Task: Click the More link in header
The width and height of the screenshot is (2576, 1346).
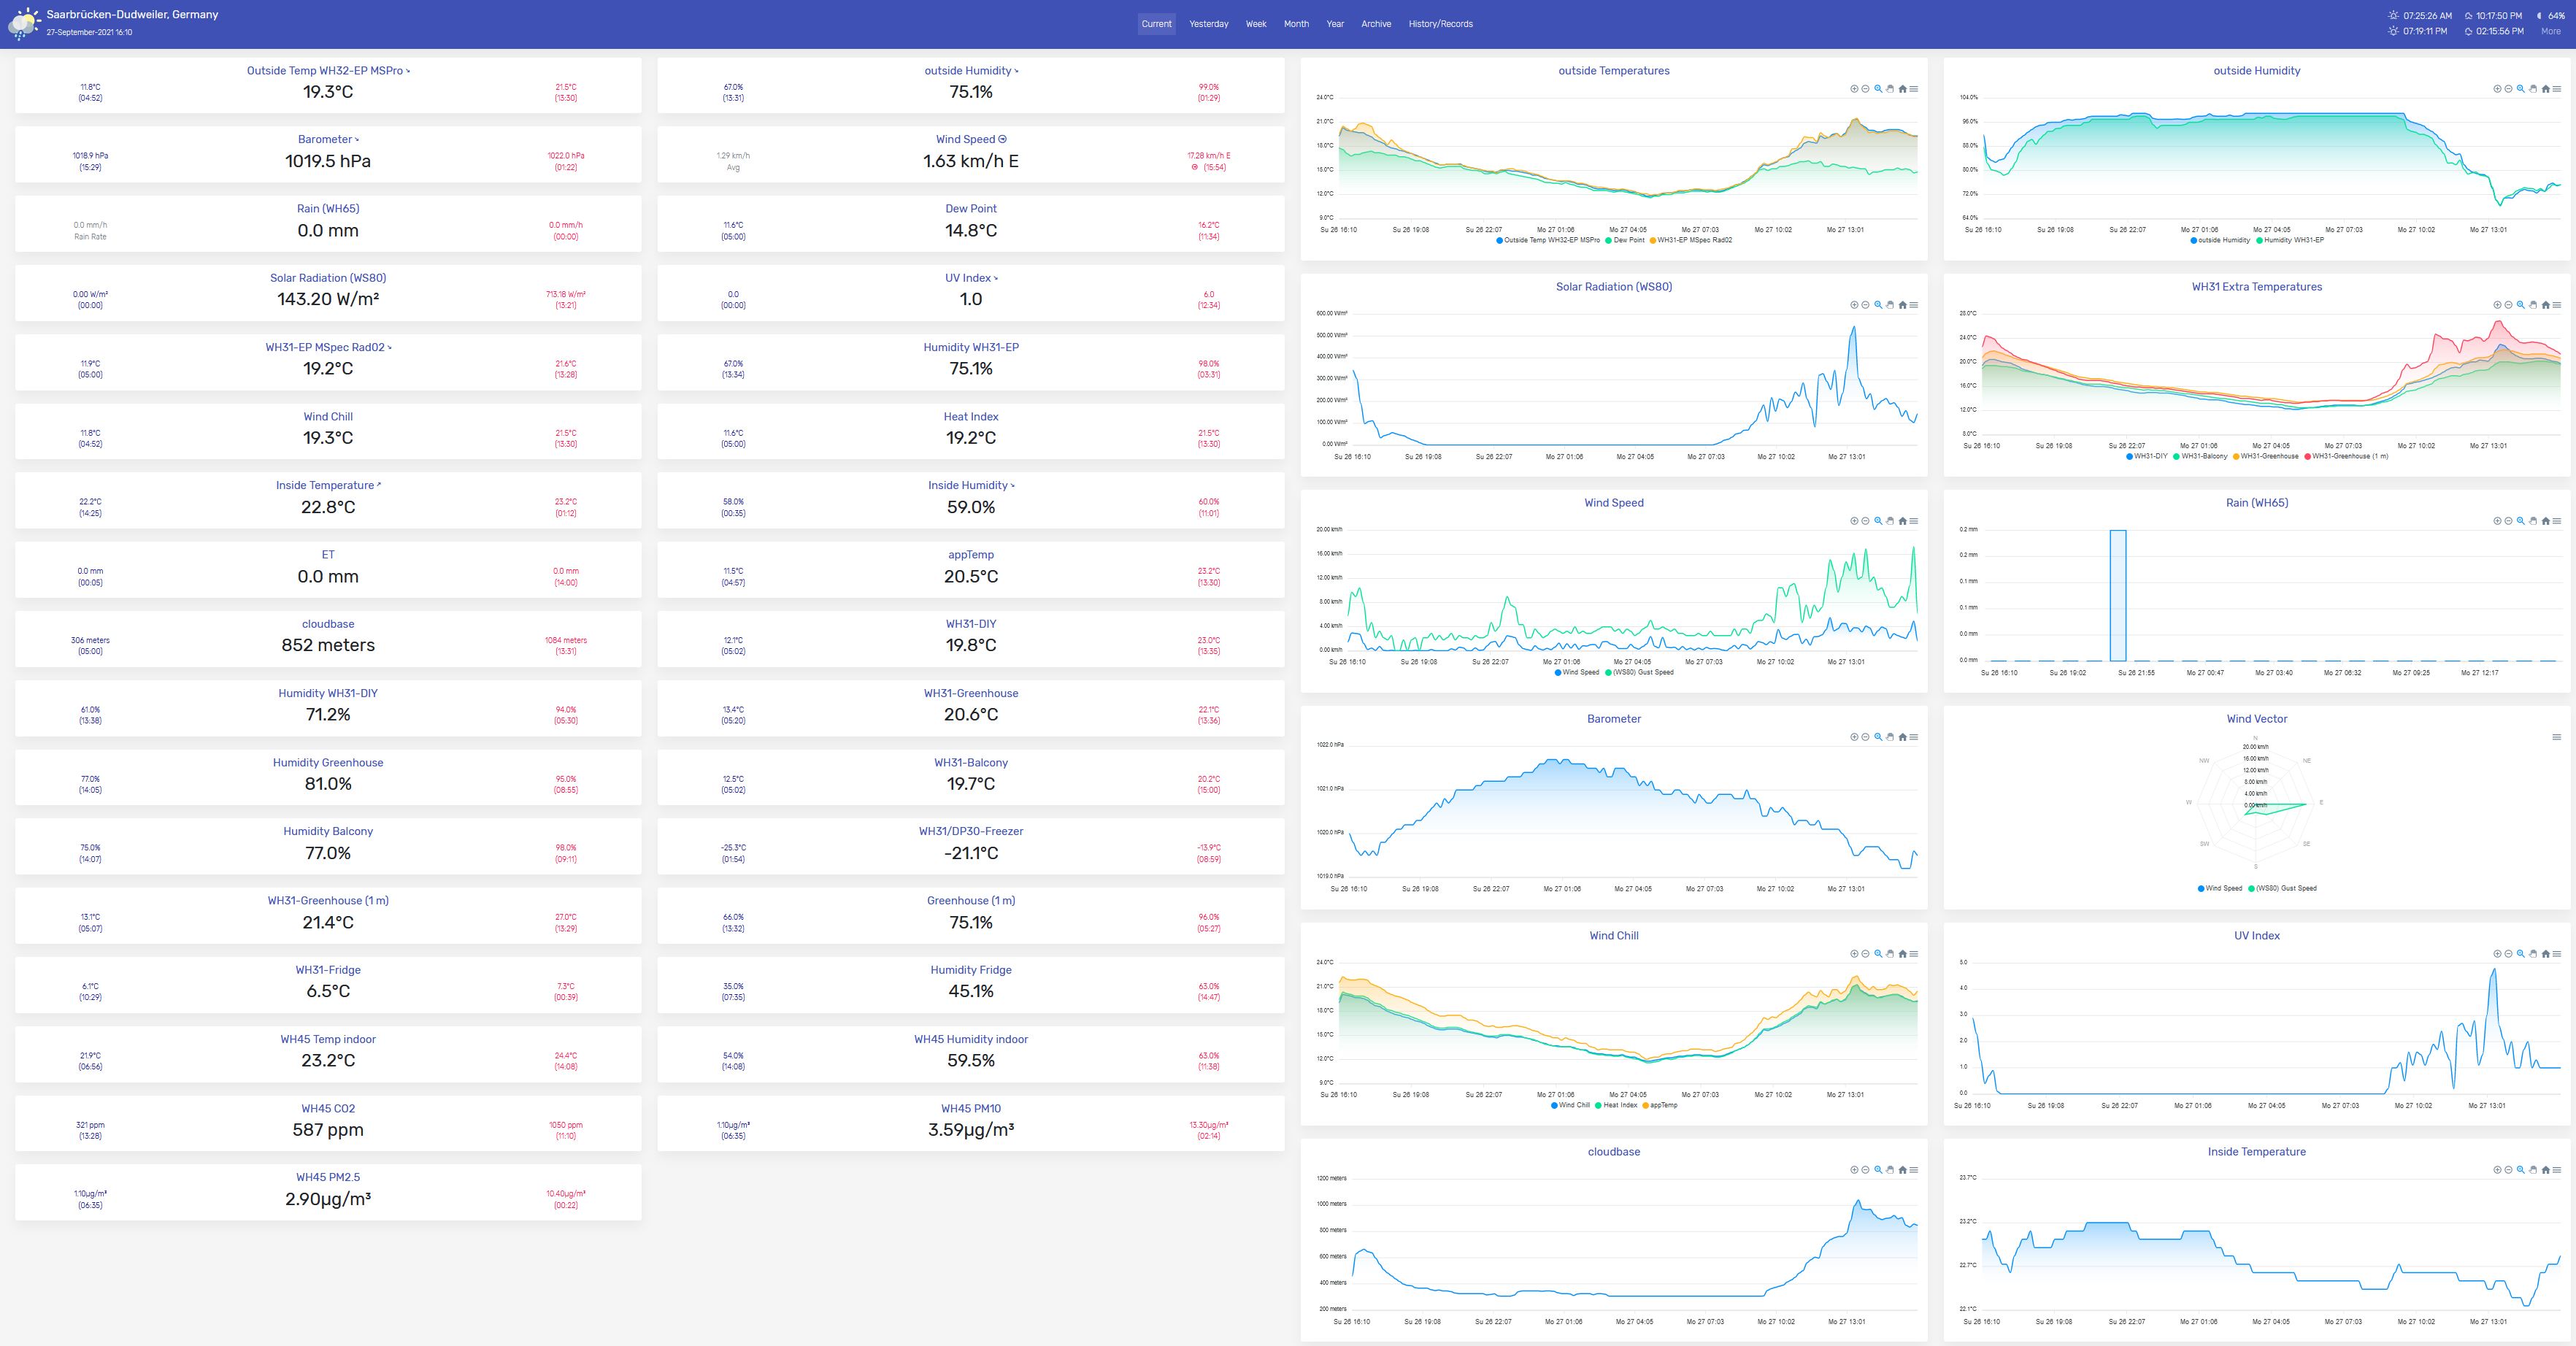Action: [x=2551, y=31]
